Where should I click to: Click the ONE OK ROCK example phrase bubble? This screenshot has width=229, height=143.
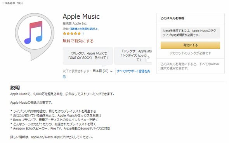click(x=88, y=56)
